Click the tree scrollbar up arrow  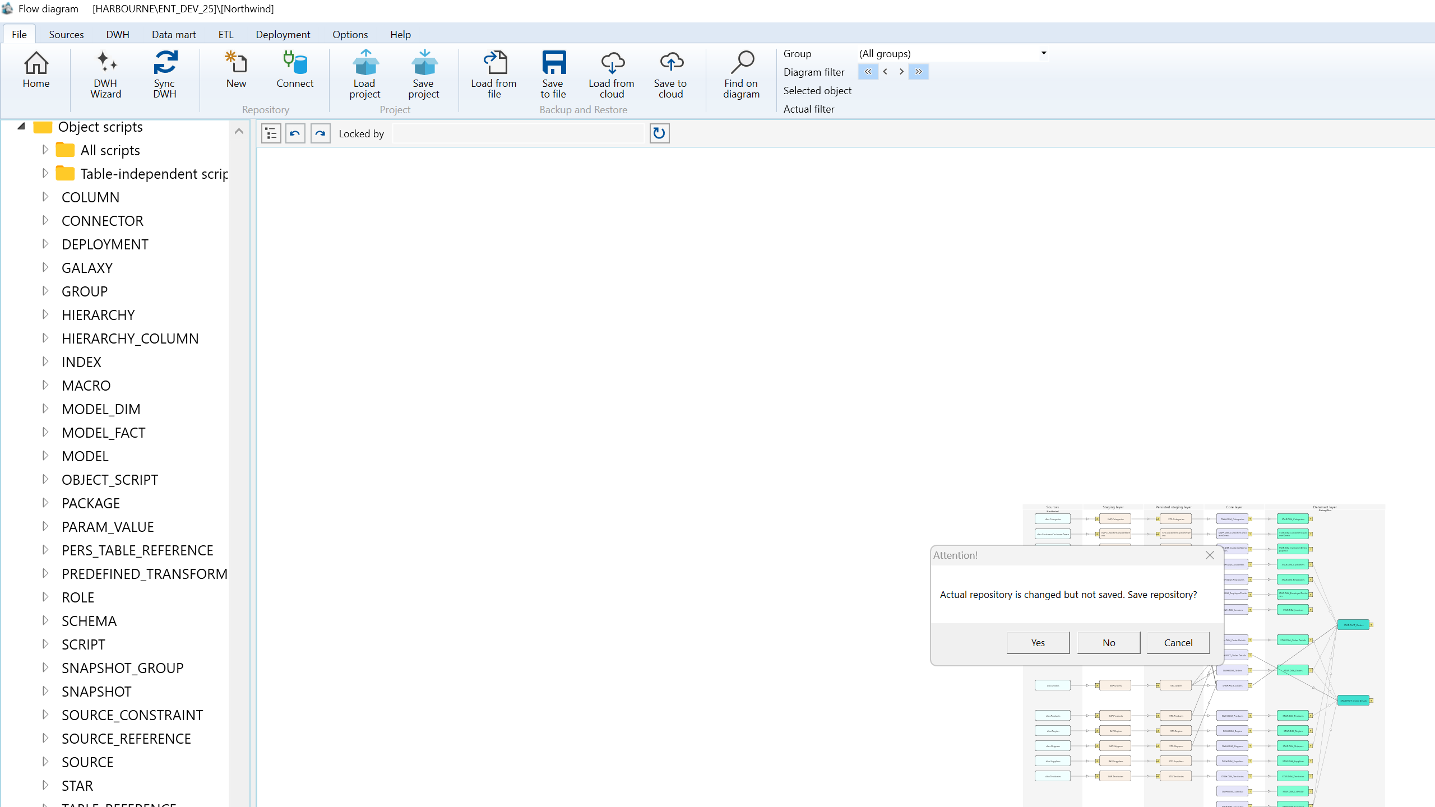(239, 131)
